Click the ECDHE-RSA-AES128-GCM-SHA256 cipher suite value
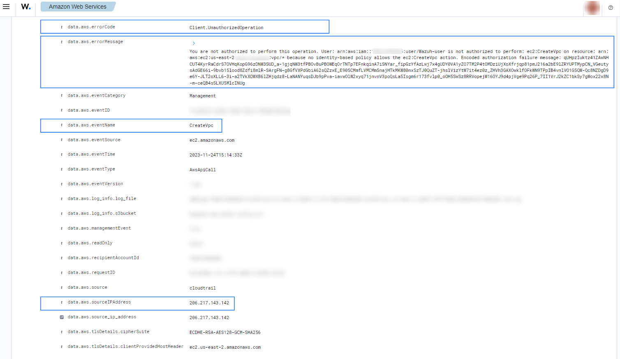Screen dimensions: 620x359 [x=225, y=332]
